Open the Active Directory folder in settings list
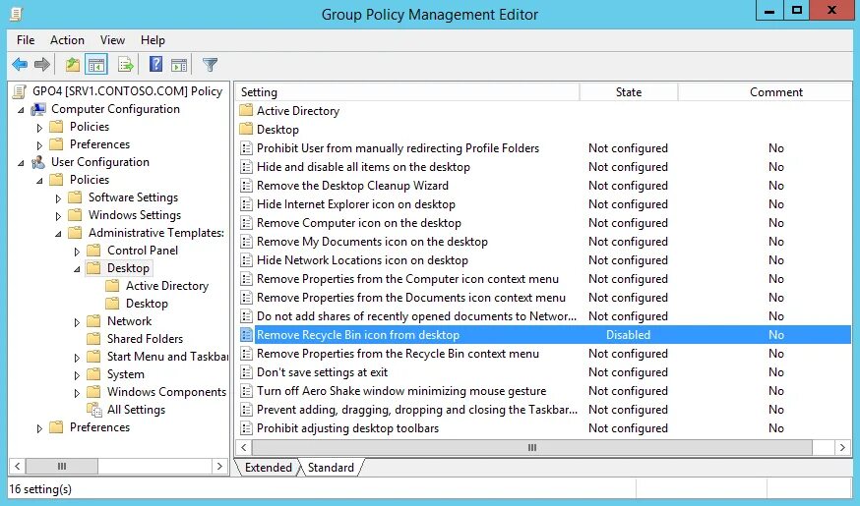The width and height of the screenshot is (860, 506). click(298, 111)
